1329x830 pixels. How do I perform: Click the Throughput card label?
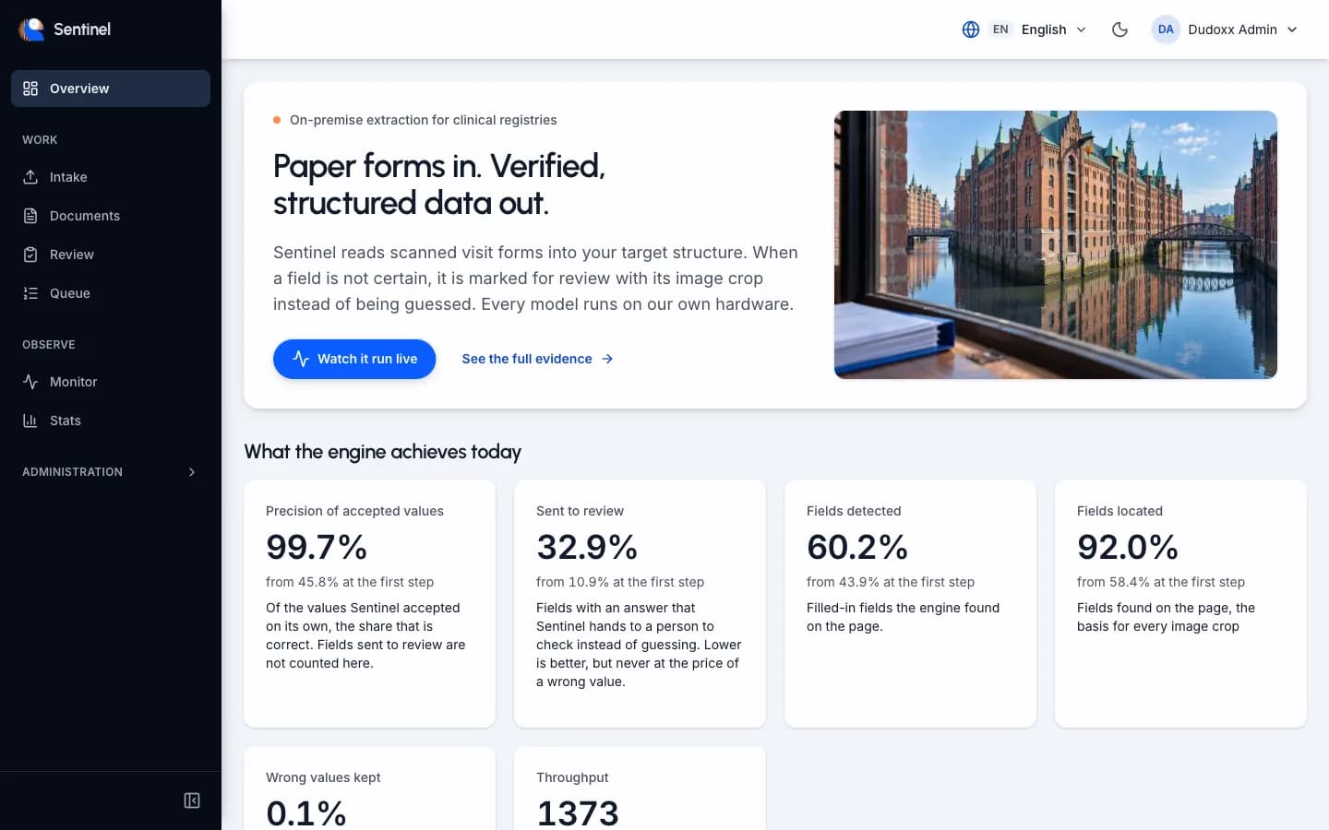click(572, 777)
